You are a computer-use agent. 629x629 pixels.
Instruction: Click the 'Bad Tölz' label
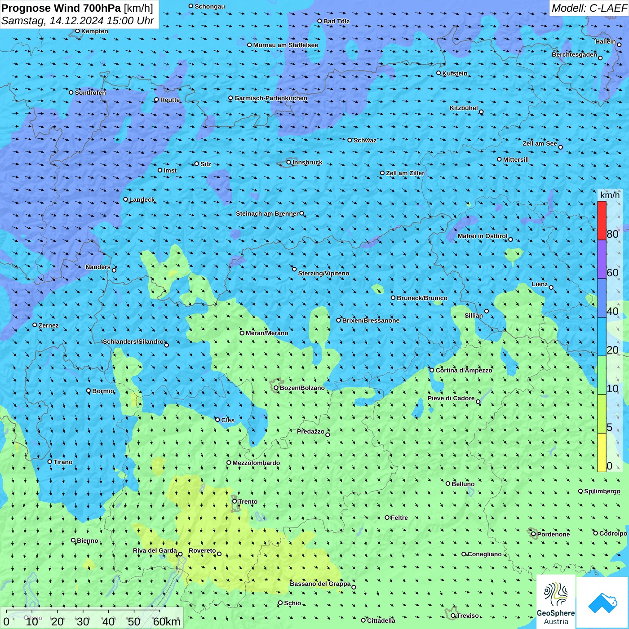[x=337, y=21]
